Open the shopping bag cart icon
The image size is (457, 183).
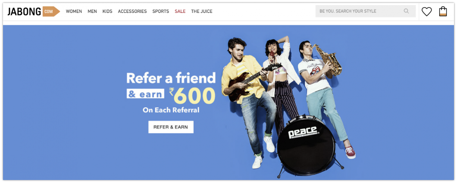pos(443,11)
